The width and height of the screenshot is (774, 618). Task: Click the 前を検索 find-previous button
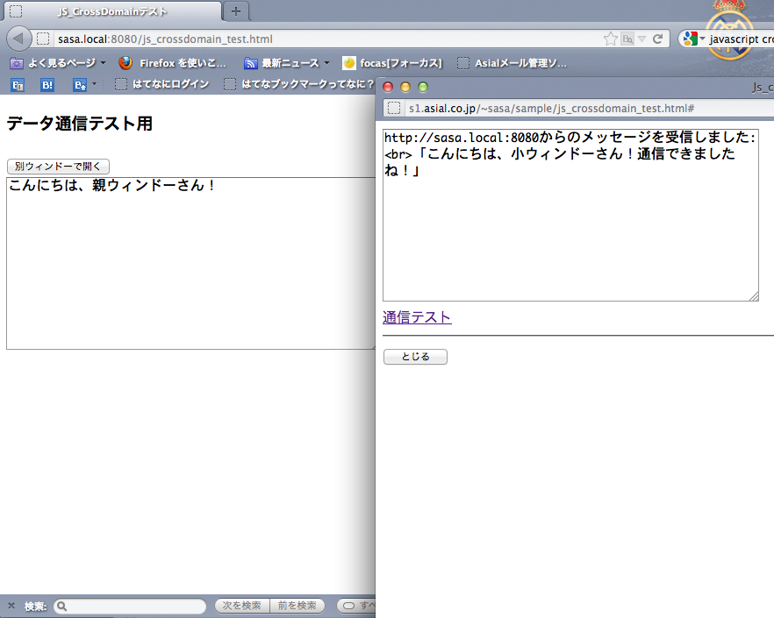coord(297,606)
